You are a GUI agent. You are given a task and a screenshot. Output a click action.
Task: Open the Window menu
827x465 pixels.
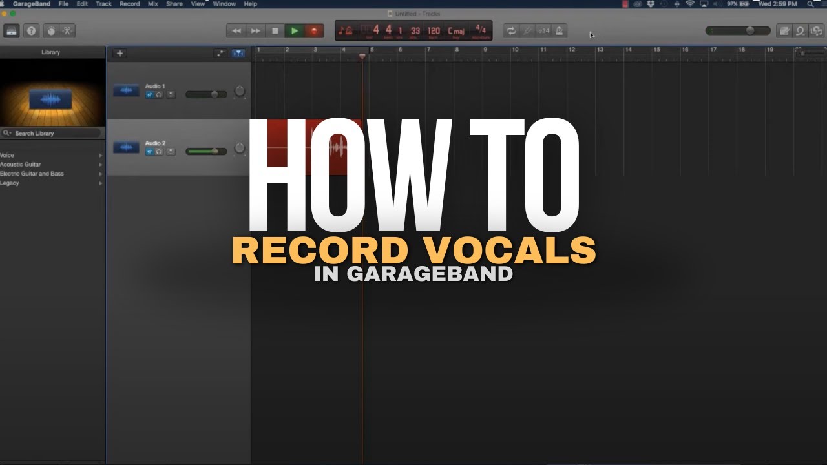tap(224, 4)
